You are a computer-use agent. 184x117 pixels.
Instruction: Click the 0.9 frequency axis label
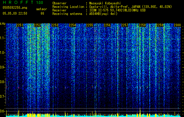tap(2, 67)
